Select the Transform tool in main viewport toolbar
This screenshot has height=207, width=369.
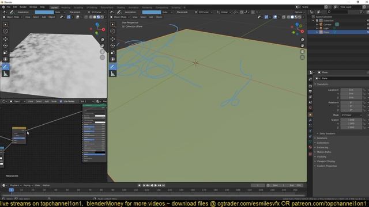pos(113,59)
